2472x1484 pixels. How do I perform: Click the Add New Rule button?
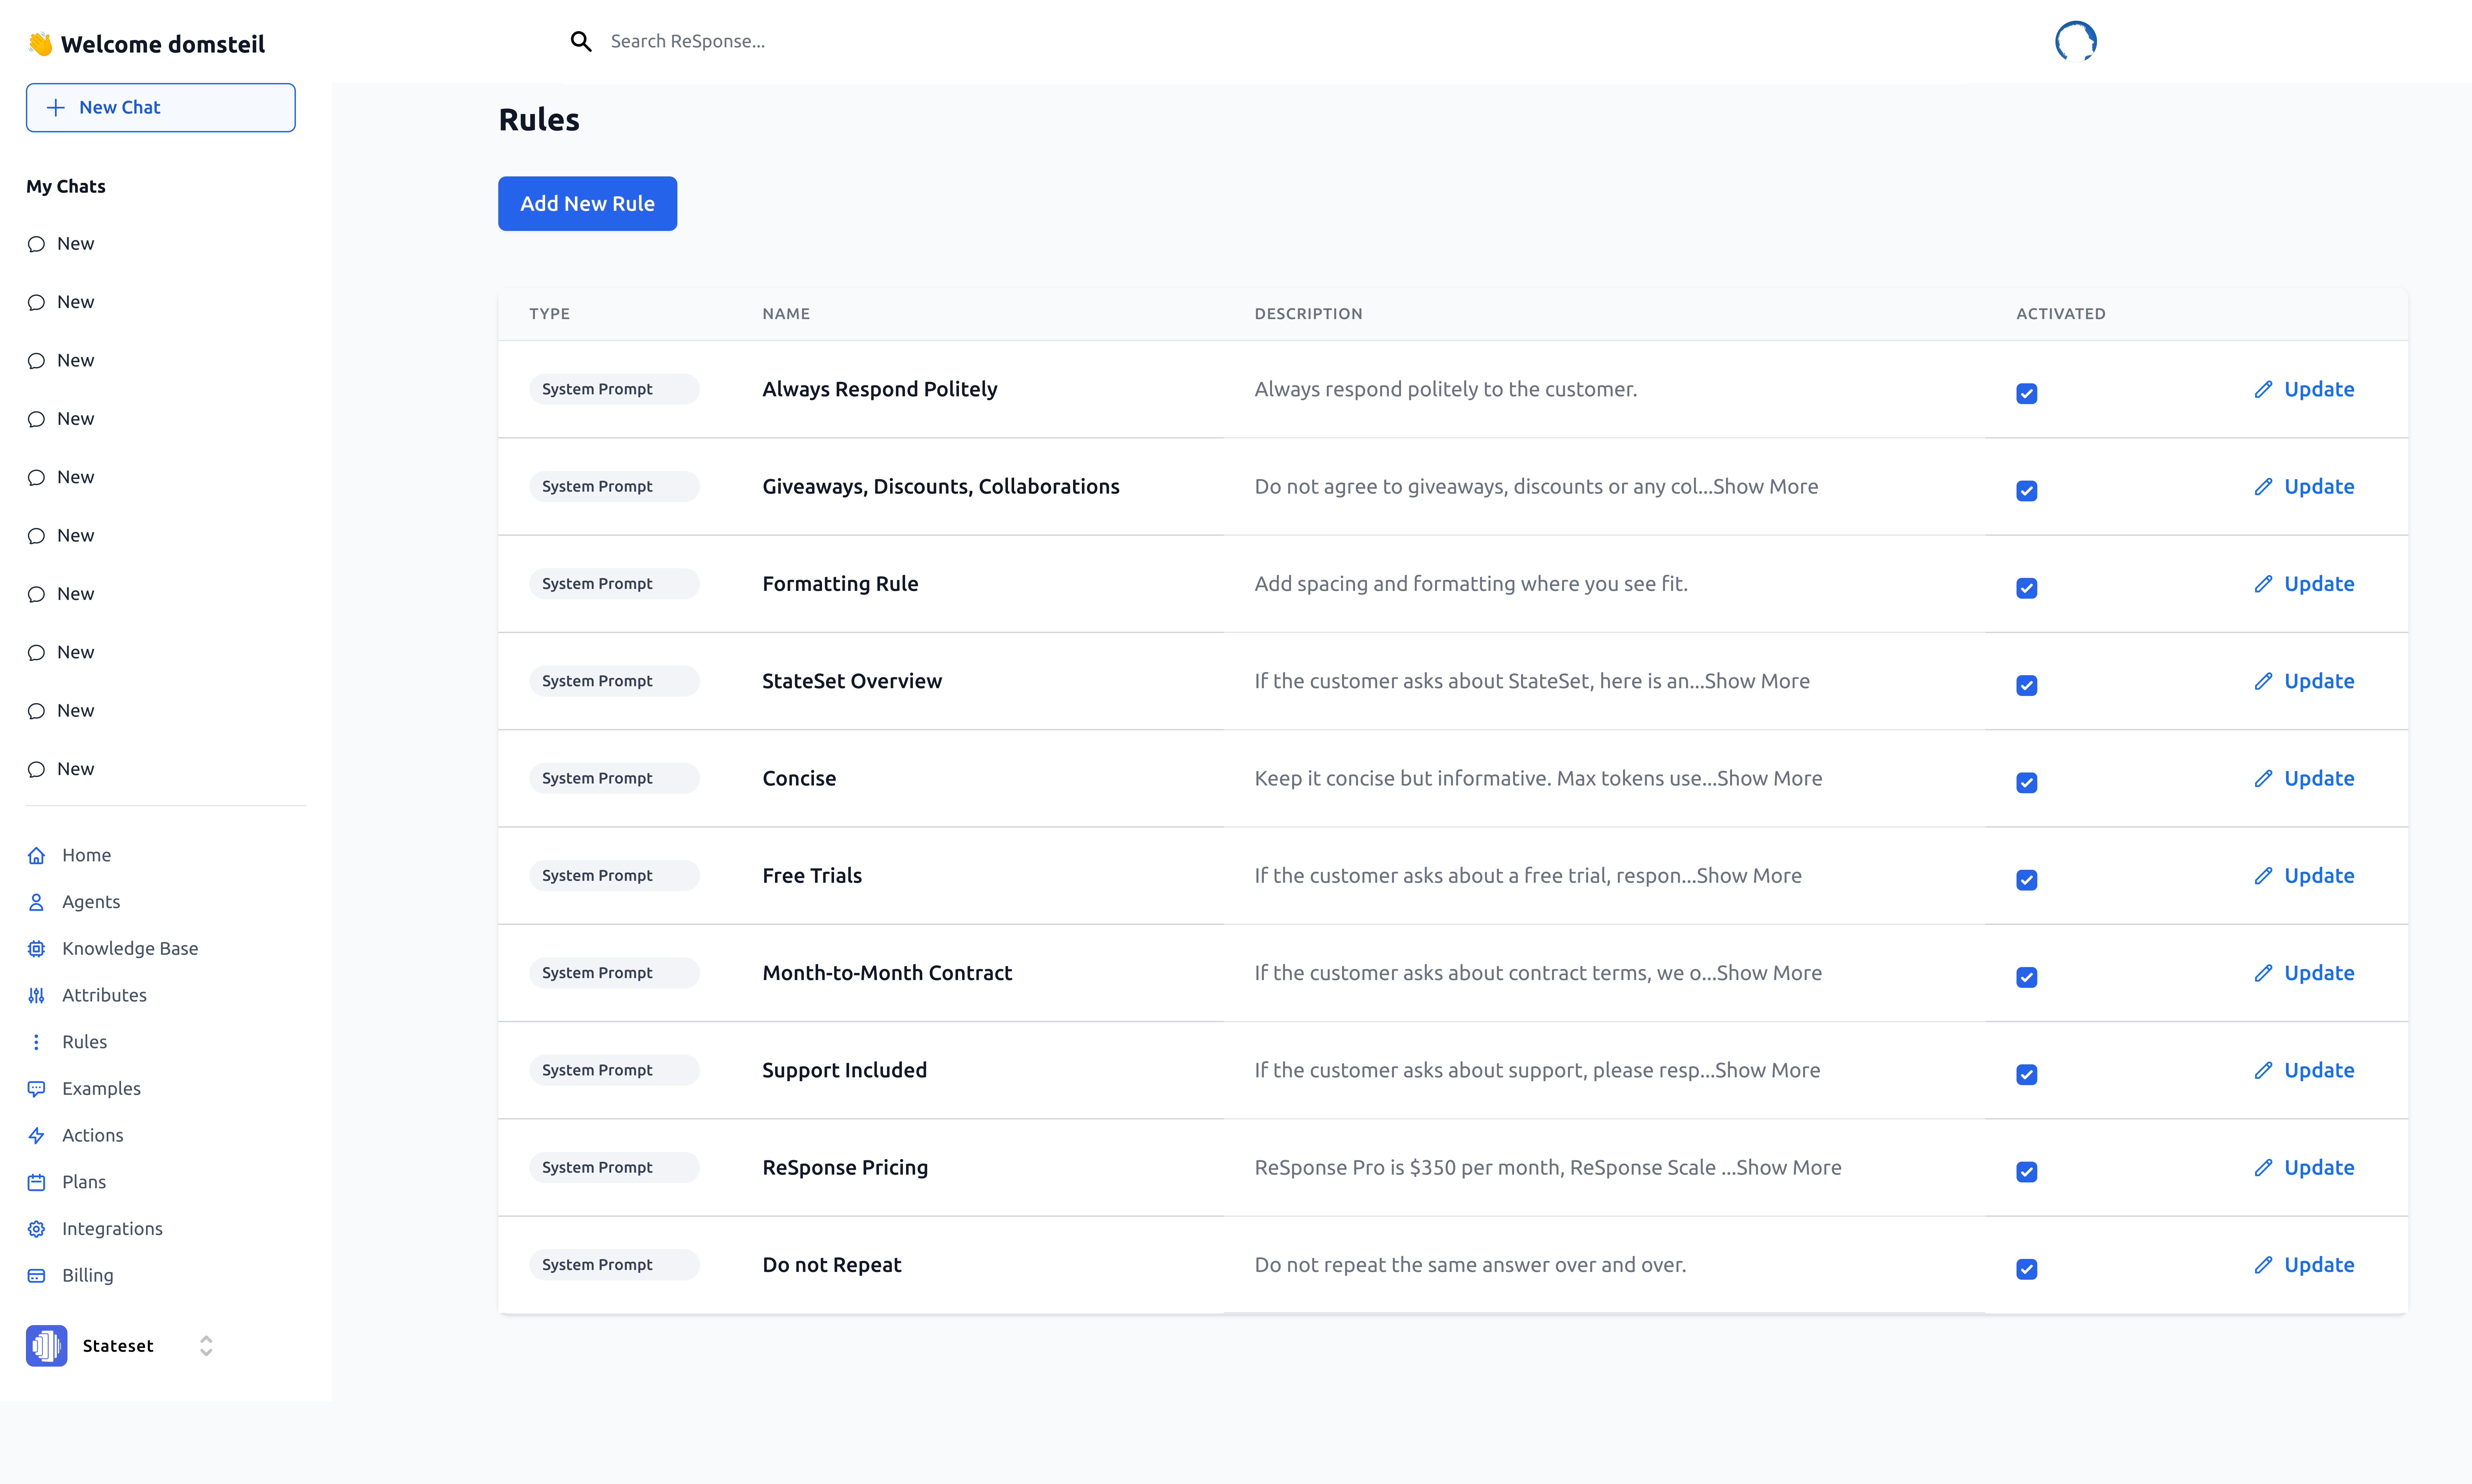(587, 203)
